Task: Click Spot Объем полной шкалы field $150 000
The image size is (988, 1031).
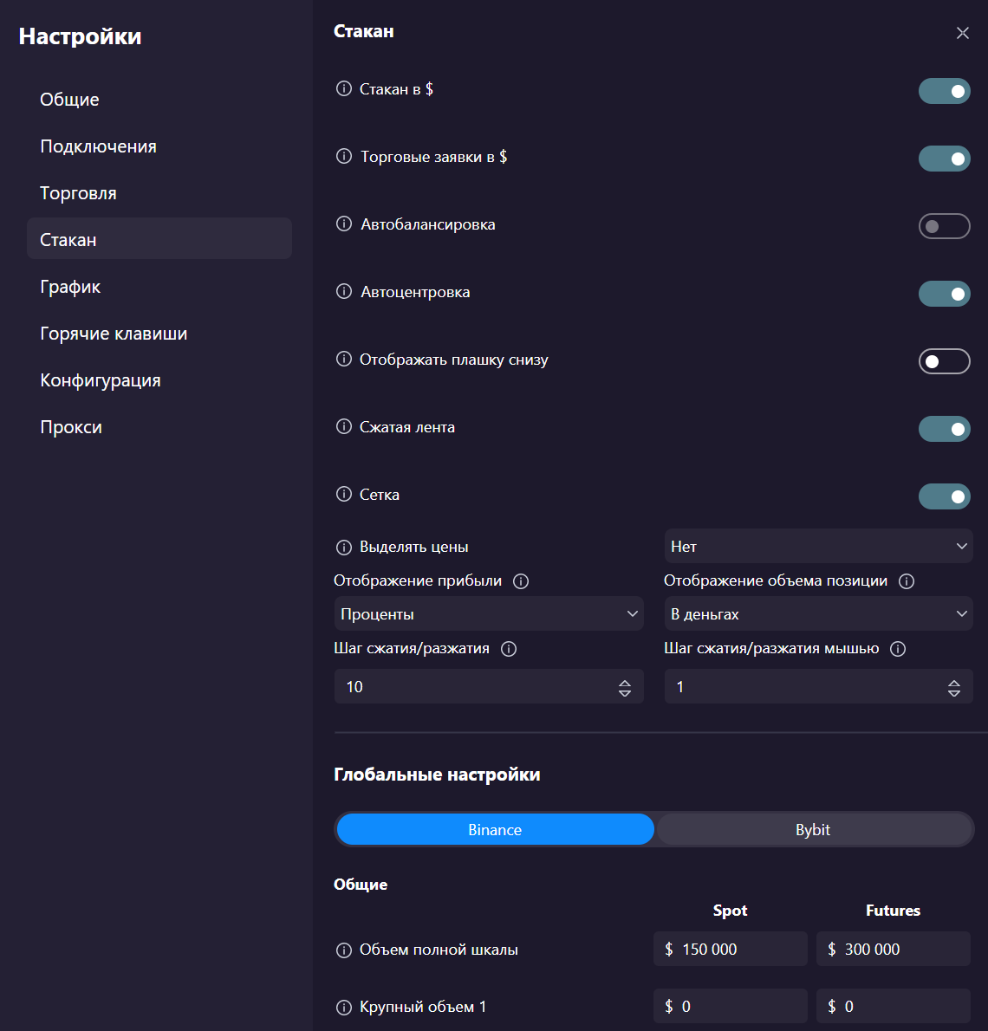Action: (x=730, y=949)
